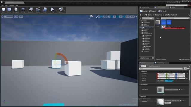Toggle world/local coordinate system icon
191x107 pixels.
click(x=107, y=17)
